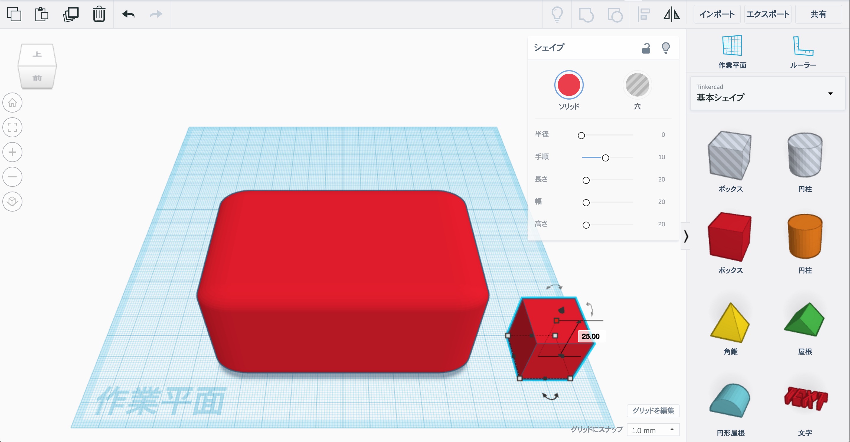The height and width of the screenshot is (442, 850).
Task: Undo the last action
Action: (x=128, y=14)
